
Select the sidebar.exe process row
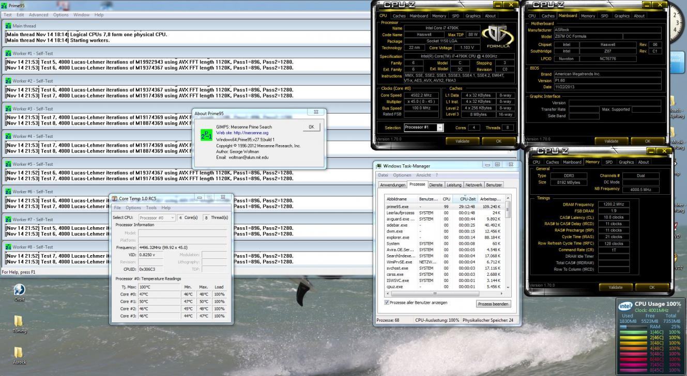click(444, 225)
